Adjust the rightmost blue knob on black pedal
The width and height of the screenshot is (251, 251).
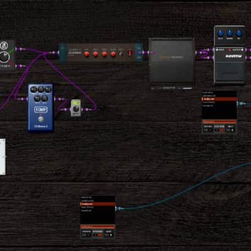238,33
